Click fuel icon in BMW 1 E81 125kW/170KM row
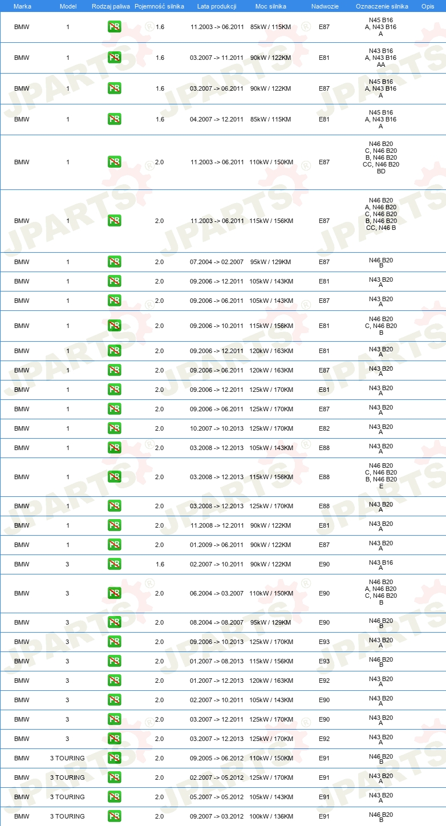Image resolution: width=446 pixels, height=826 pixels. 114,390
